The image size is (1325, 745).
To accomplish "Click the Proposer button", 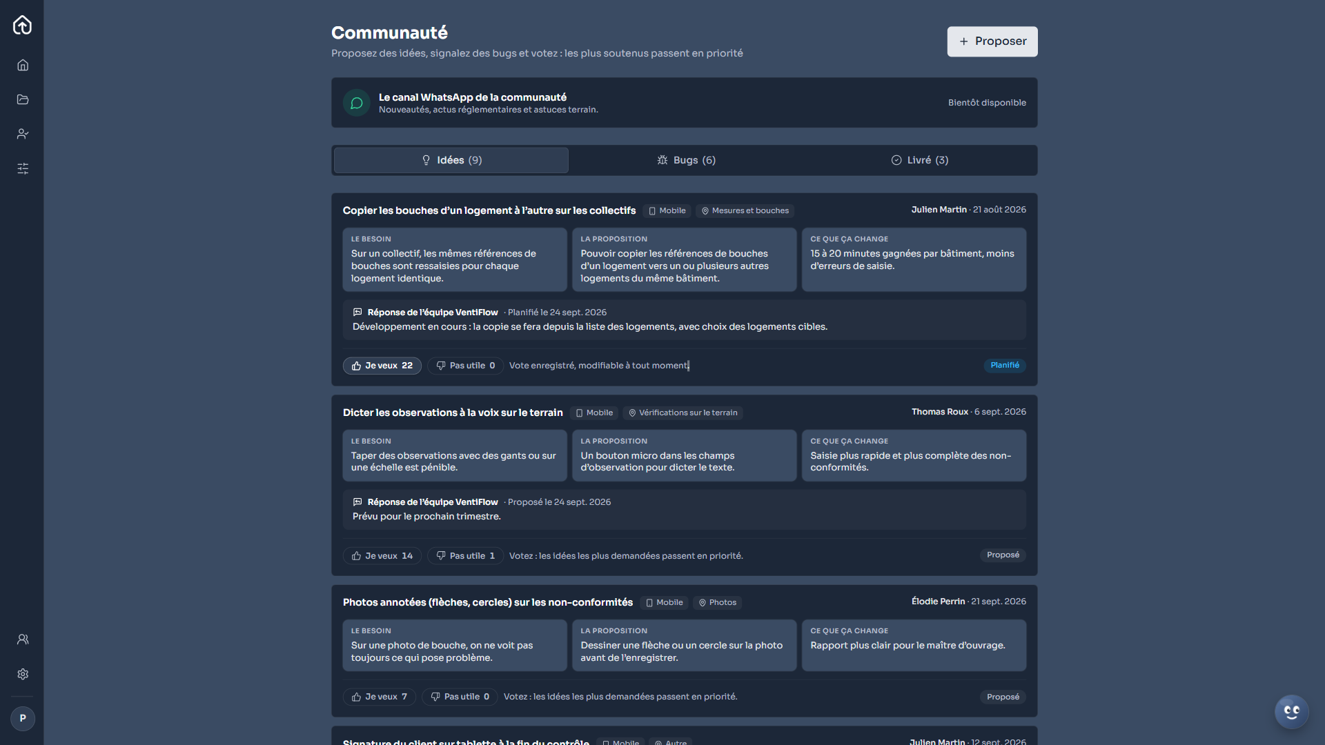I will pyautogui.click(x=992, y=41).
